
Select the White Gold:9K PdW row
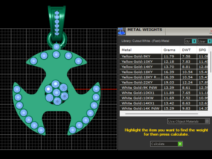(164, 87)
